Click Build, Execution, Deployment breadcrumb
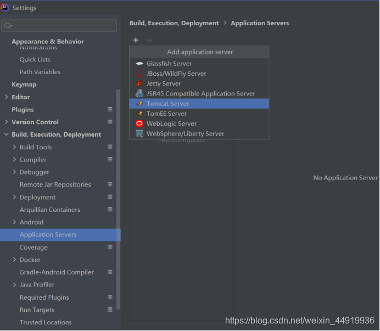Image resolution: width=380 pixels, height=331 pixels. [174, 23]
